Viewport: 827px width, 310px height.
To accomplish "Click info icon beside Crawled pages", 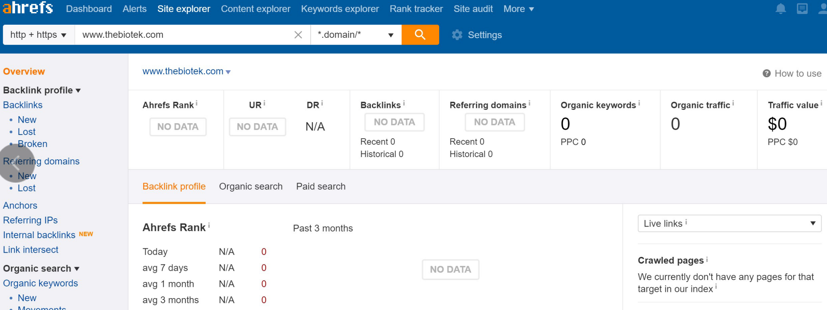I will [707, 259].
